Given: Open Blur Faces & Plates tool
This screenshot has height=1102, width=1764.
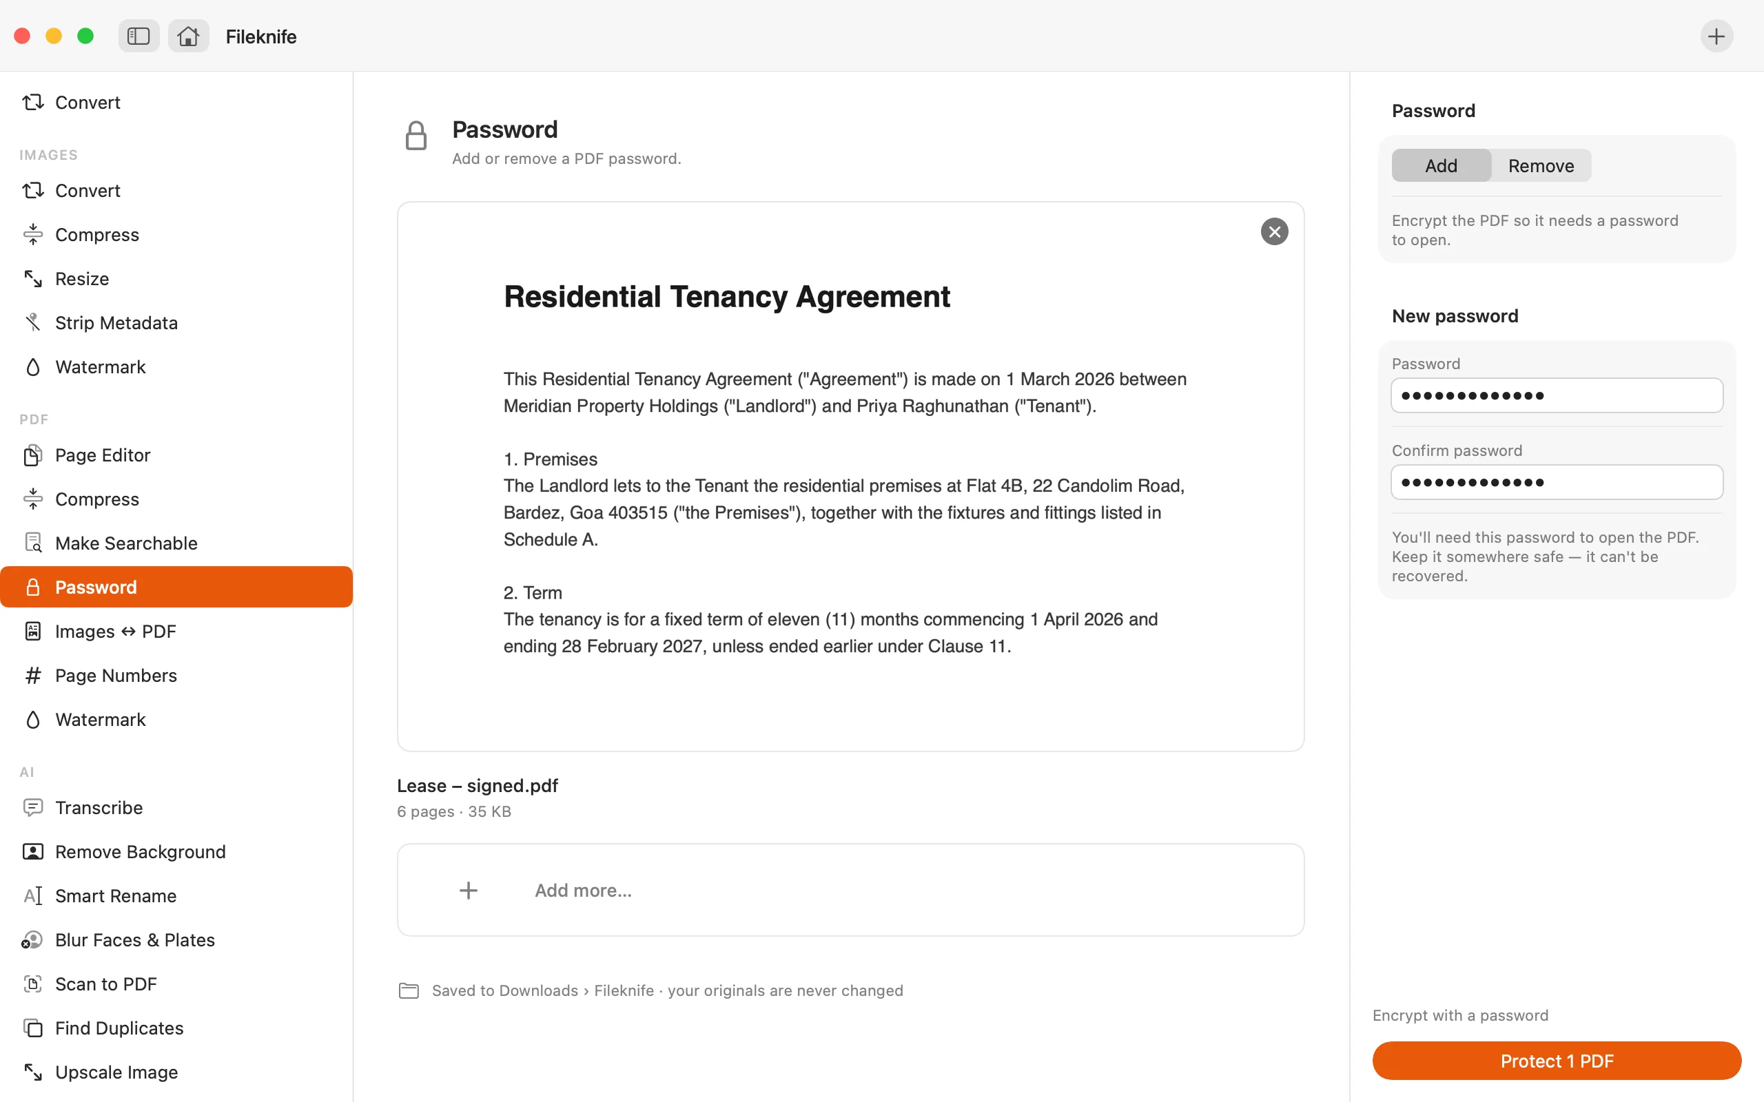Looking at the screenshot, I should click(176, 939).
